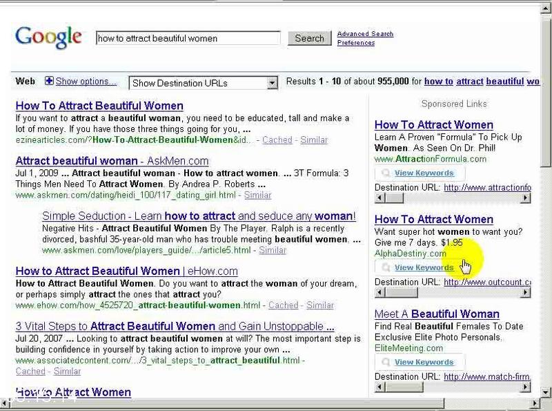Open 3 Vital Steps to Attract Beautiful Women result
Viewport: 552px width, 411px height.
(x=175, y=326)
